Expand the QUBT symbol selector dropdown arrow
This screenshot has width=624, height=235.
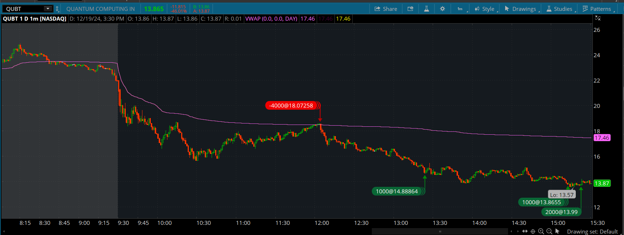47,9
